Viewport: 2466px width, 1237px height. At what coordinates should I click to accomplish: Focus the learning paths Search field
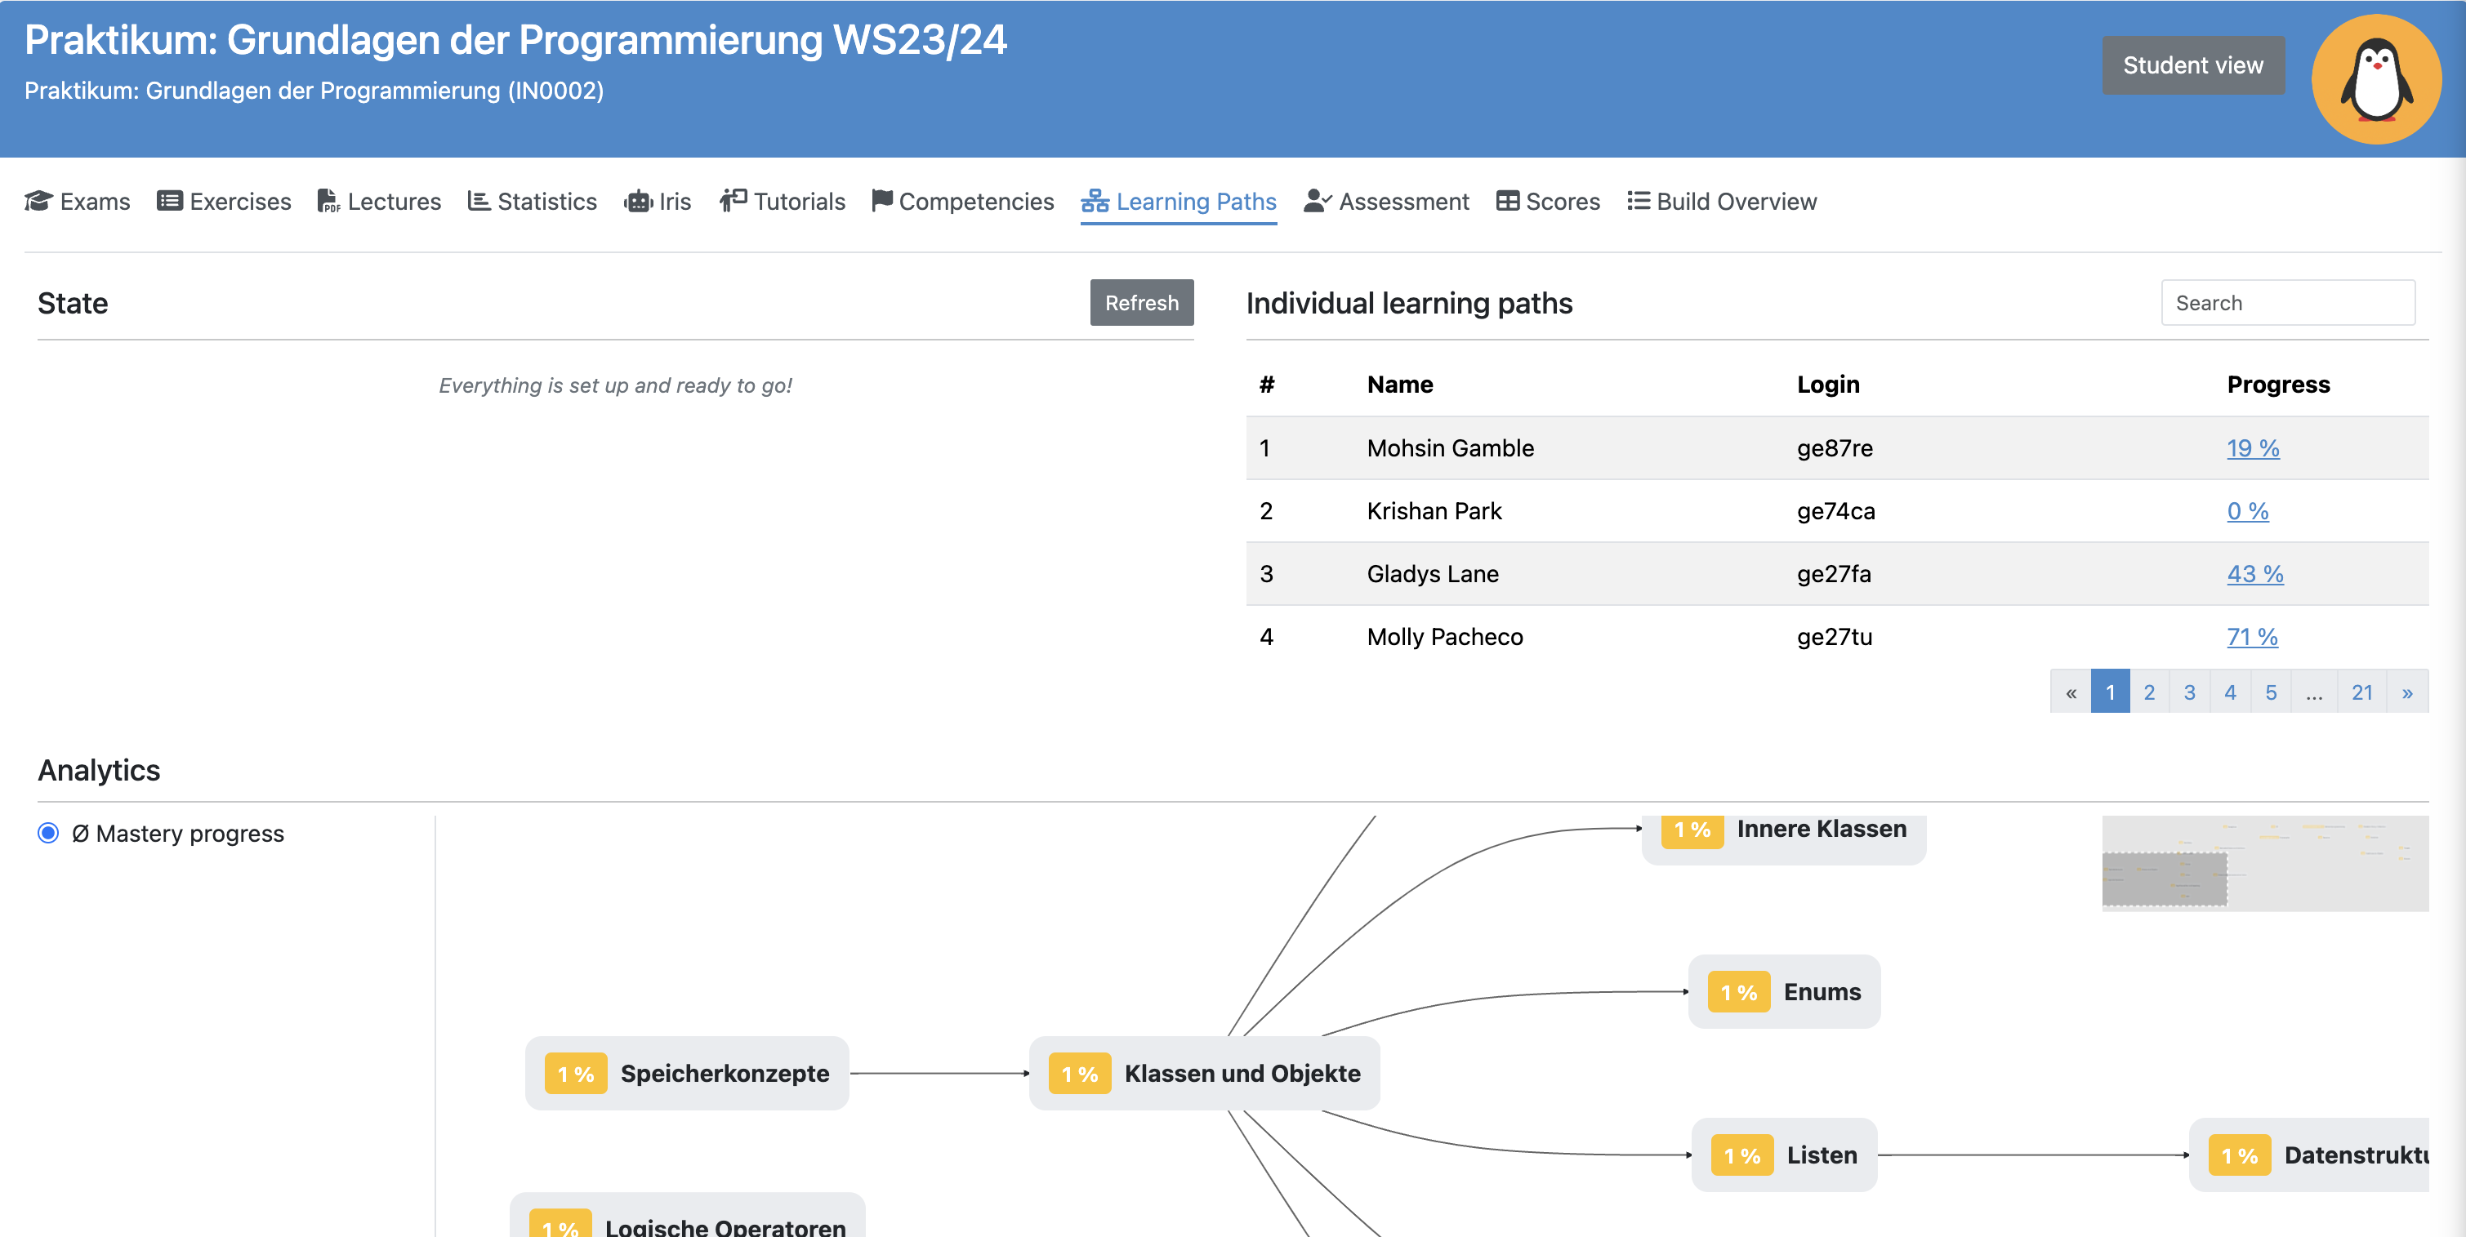coord(2287,302)
